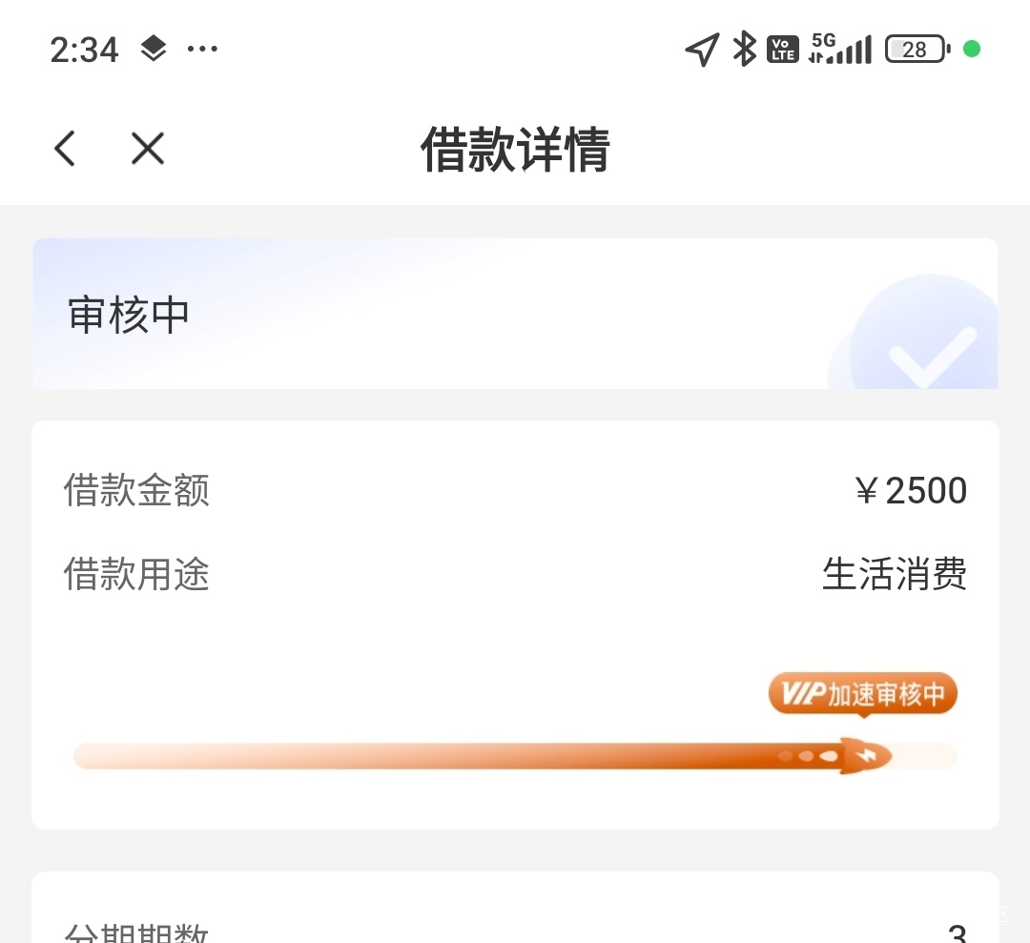Tap the 借款金额 label
The width and height of the screenshot is (1030, 943).
(136, 490)
